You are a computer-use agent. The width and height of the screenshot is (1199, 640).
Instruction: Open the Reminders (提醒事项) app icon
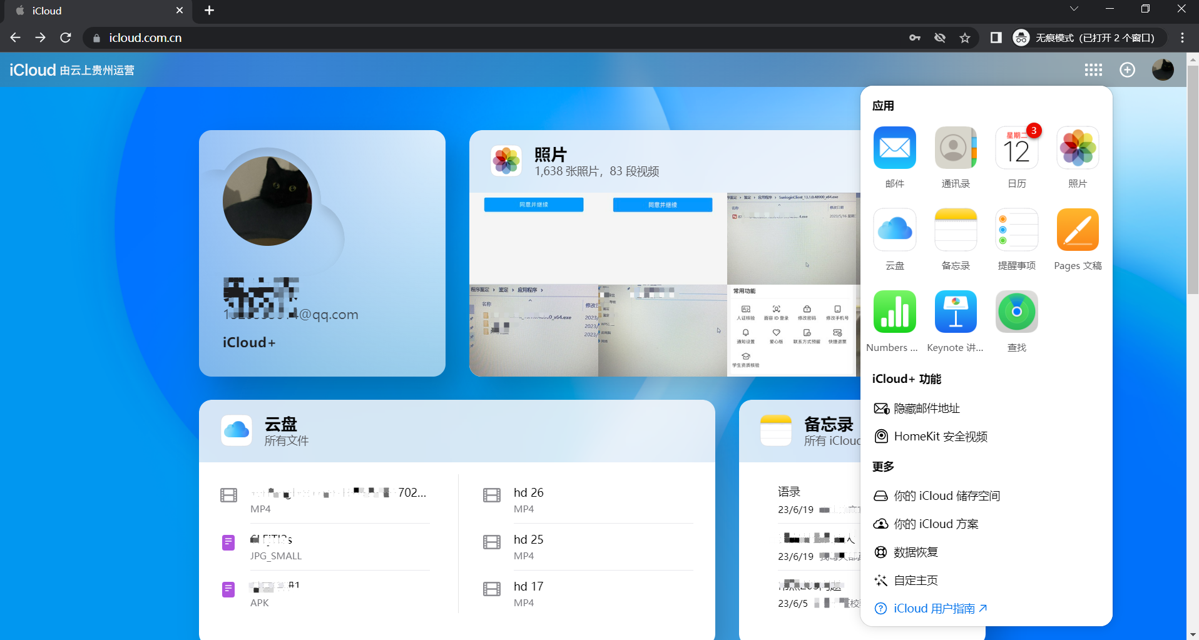[x=1016, y=230]
